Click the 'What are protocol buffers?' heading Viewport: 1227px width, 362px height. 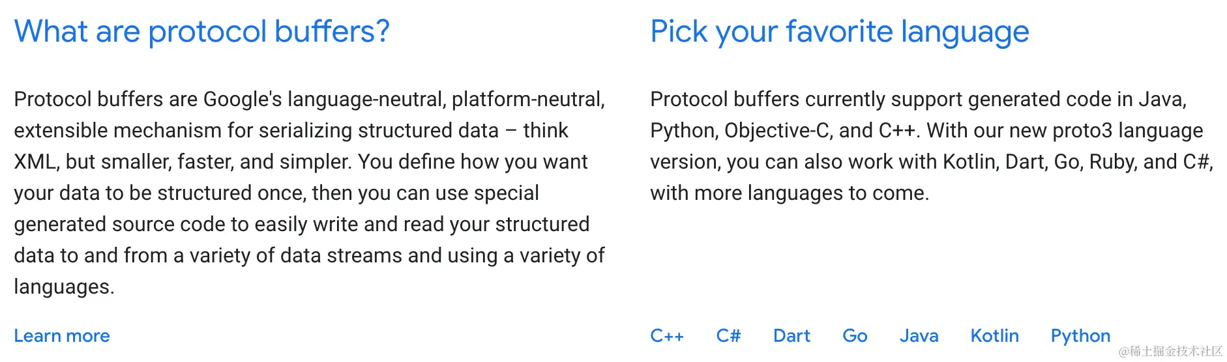click(x=202, y=31)
